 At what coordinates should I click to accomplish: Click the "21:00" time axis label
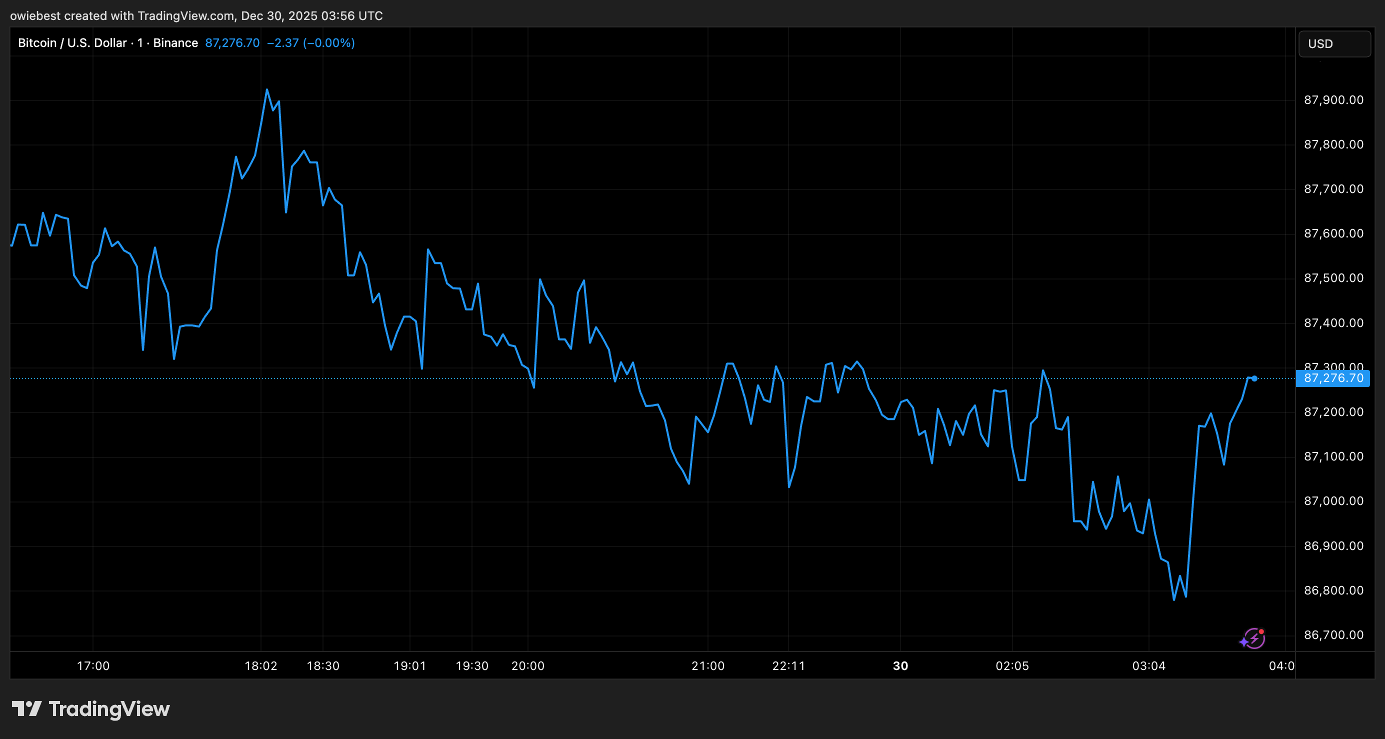pos(708,666)
